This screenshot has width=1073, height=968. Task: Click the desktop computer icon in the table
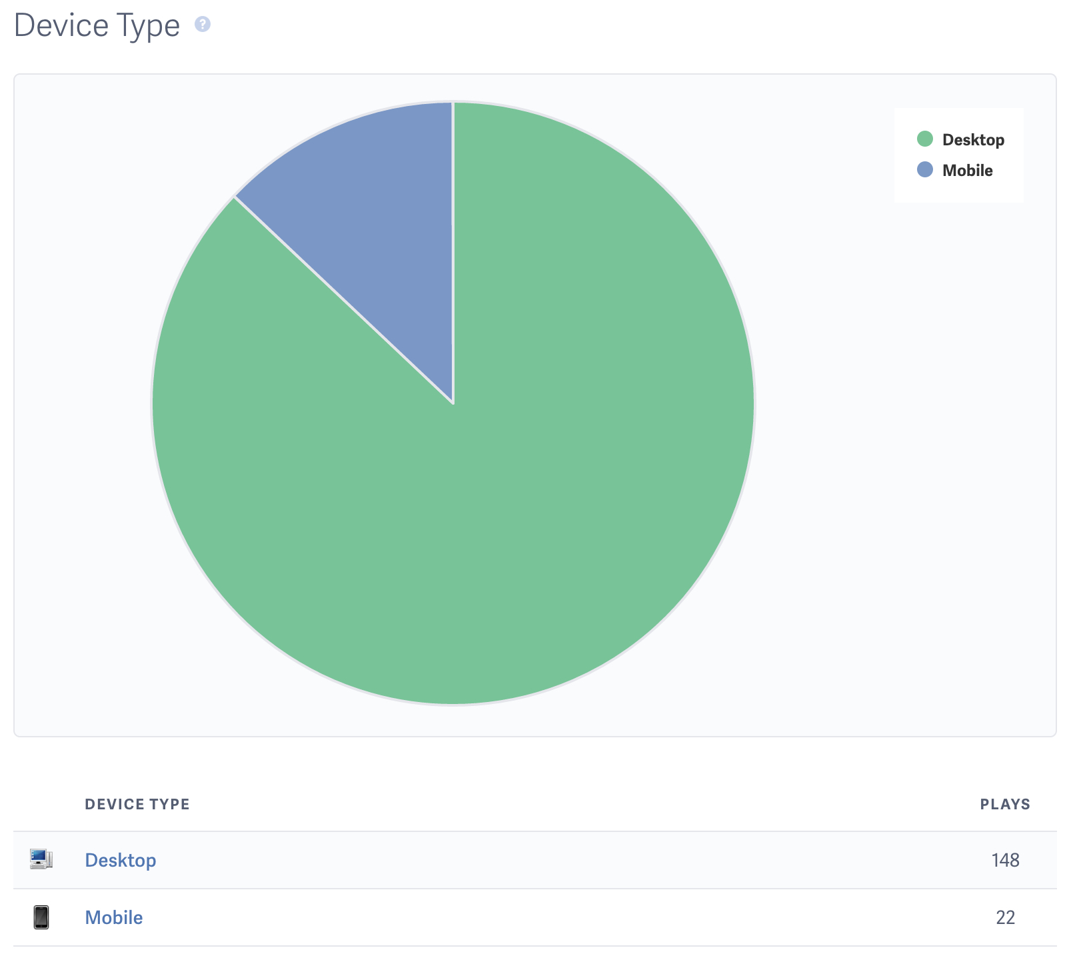tap(41, 859)
